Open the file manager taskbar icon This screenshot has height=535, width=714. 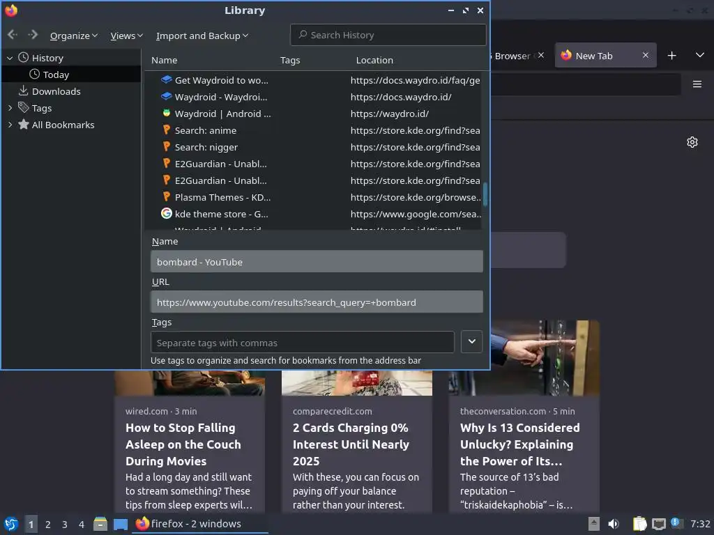pyautogui.click(x=100, y=524)
